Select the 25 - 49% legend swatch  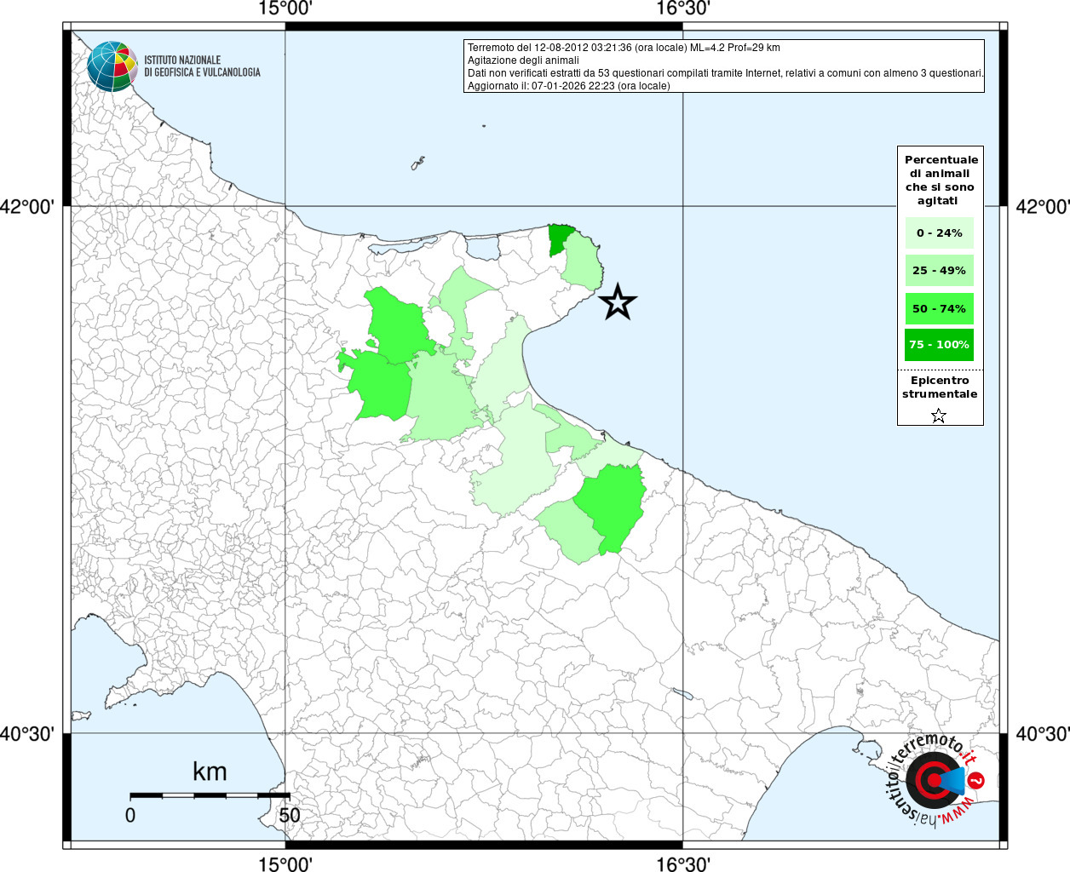pyautogui.click(x=939, y=271)
